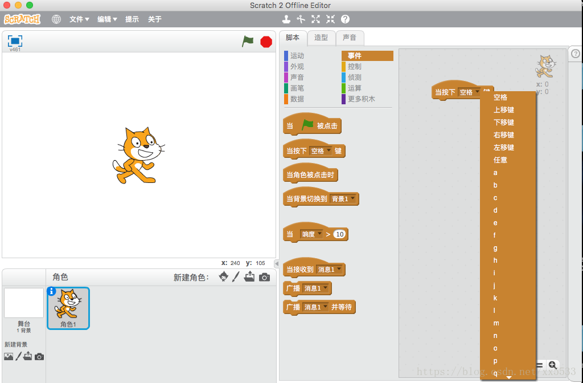
Task: Open key dropdown on script area block
Action: click(x=469, y=92)
